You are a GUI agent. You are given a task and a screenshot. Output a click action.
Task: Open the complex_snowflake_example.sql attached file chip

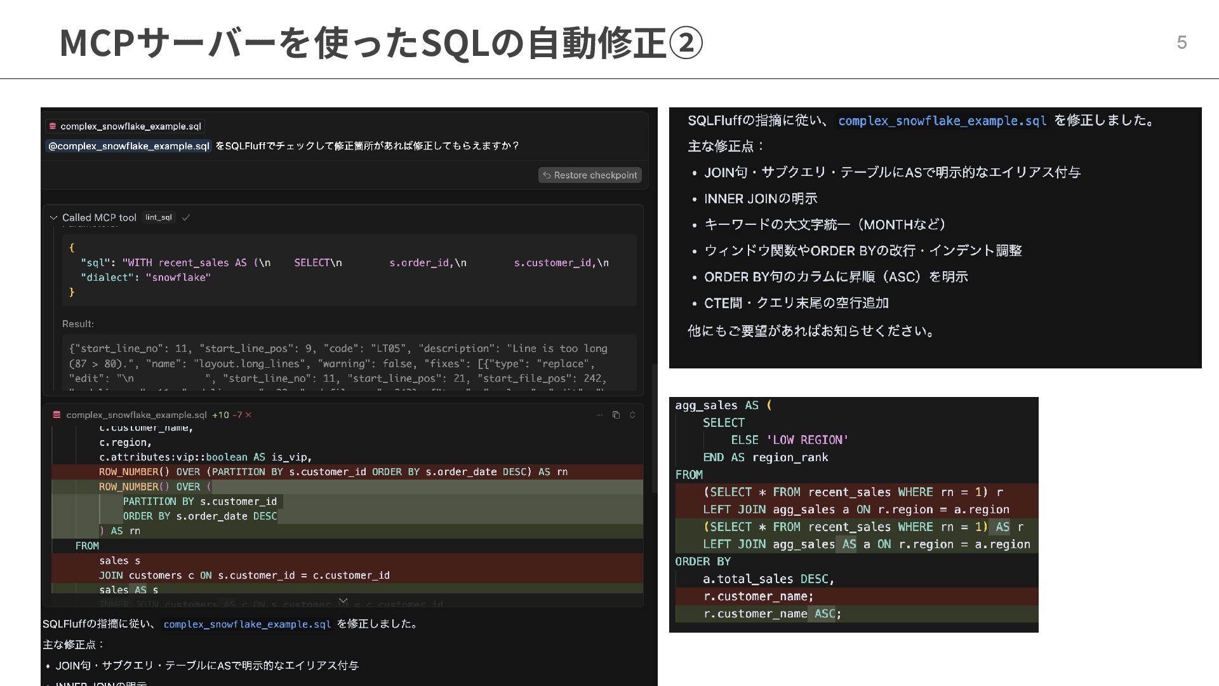point(130,126)
